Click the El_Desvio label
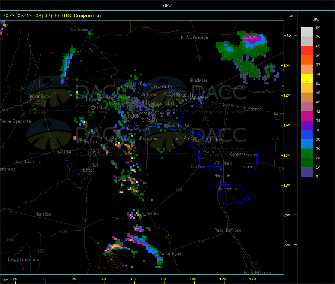 (x=87, y=141)
